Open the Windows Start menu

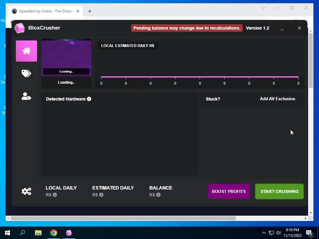pos(7,233)
